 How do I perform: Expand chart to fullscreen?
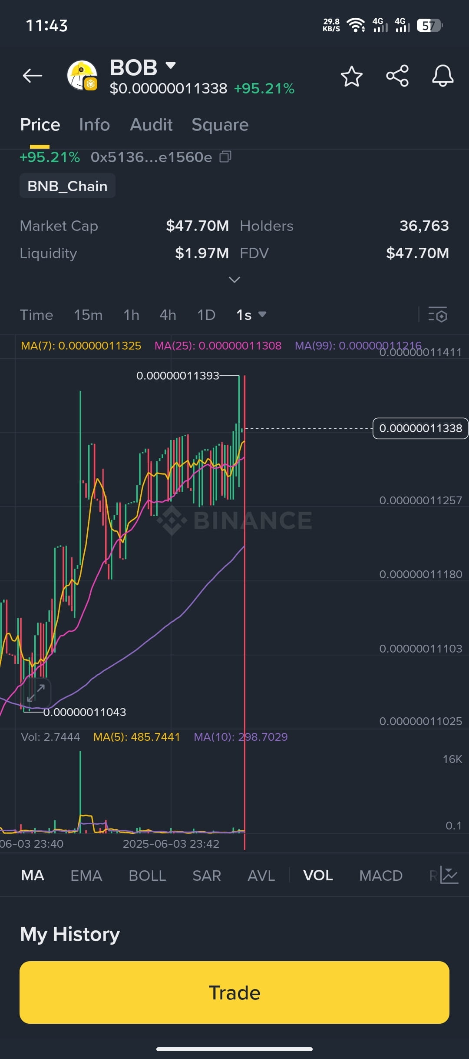pos(36,693)
